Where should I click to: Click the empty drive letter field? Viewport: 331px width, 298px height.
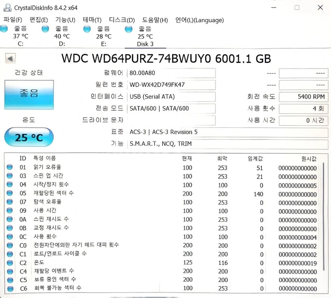tap(171, 120)
